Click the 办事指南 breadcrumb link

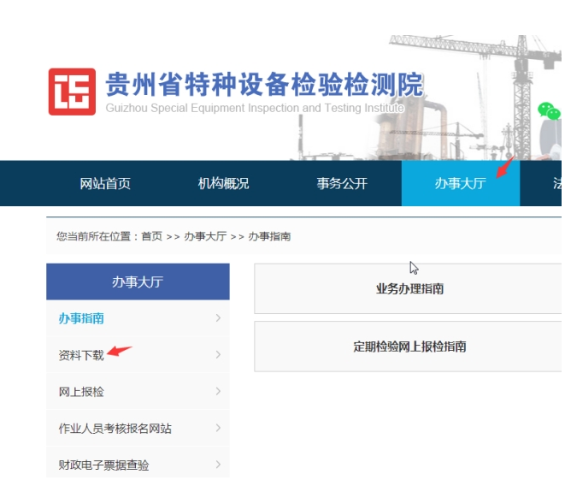pos(269,236)
